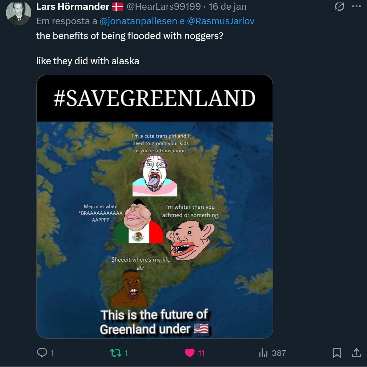The height and width of the screenshot is (367, 367).
Task: Click the @HearLars99199 handle
Action: [164, 7]
